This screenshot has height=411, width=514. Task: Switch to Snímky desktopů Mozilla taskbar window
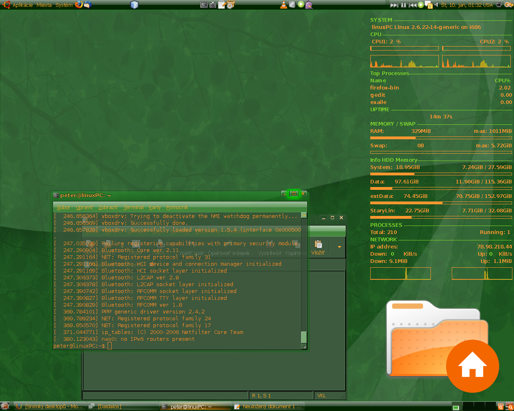click(49, 407)
